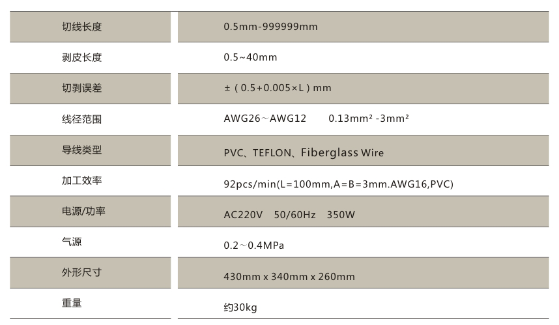This screenshot has height=325, width=559.
Task: Click the 切线长度 label cell
Action: 81,27
